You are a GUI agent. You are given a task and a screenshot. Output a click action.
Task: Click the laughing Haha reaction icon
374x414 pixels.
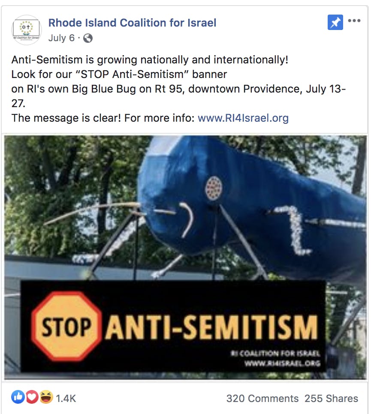46,397
